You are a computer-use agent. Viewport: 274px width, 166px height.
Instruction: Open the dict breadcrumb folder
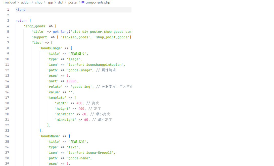[x=61, y=2]
